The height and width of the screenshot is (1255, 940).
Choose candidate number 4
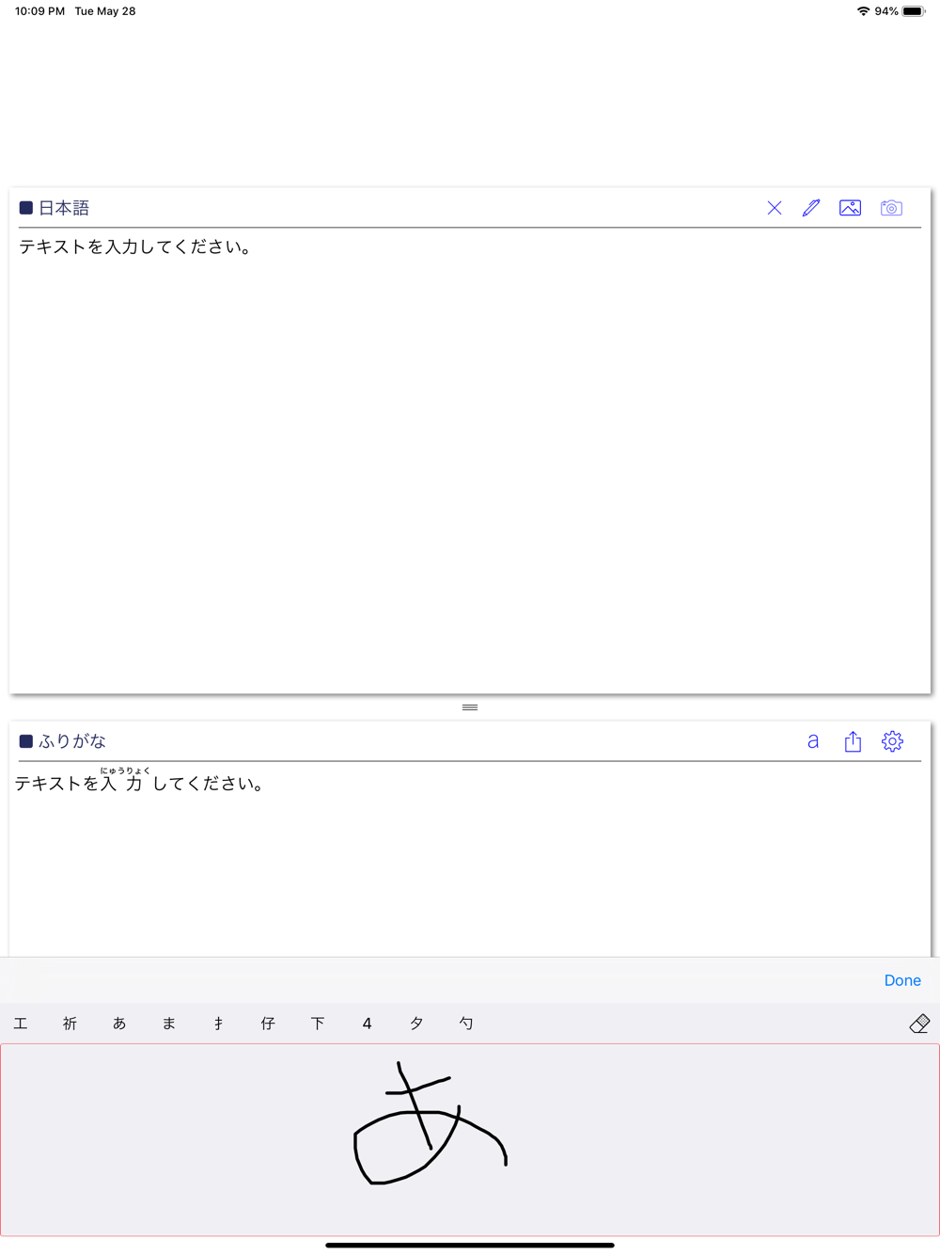tap(367, 1024)
